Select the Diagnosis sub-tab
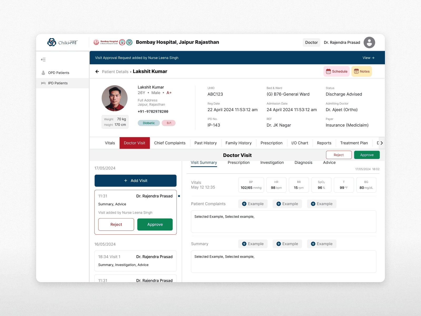The width and height of the screenshot is (421, 316). click(303, 162)
